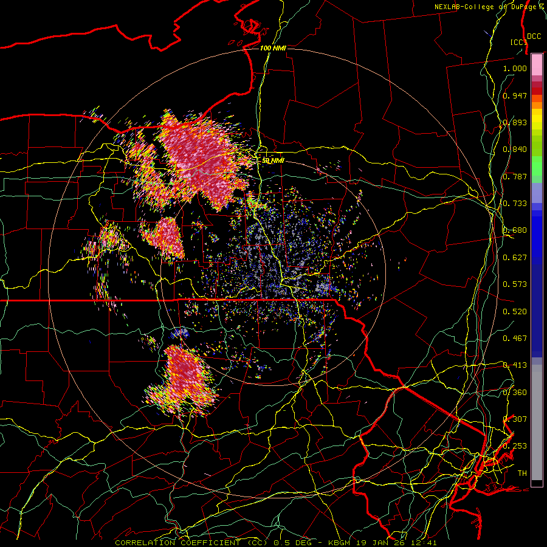Select the 0.893 legend value
The image size is (547, 547).
click(515, 122)
